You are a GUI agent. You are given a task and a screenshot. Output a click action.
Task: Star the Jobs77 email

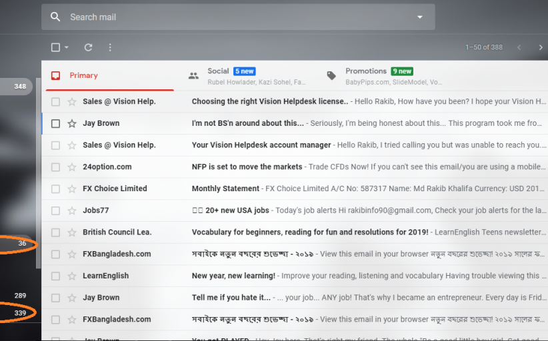click(72, 210)
